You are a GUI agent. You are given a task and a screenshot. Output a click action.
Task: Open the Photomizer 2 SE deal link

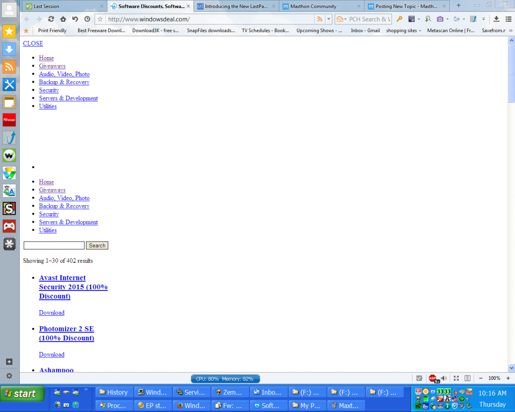click(x=67, y=333)
